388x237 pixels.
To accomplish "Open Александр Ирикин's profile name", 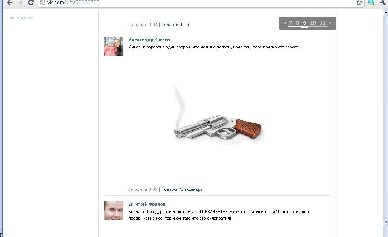I will (x=149, y=39).
